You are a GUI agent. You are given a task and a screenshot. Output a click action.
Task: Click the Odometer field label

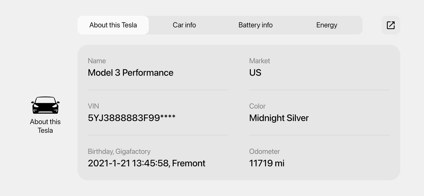(x=264, y=152)
